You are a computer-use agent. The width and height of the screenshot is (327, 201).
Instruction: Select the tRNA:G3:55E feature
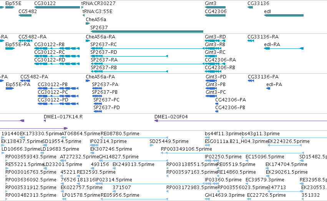(x=84, y=15)
